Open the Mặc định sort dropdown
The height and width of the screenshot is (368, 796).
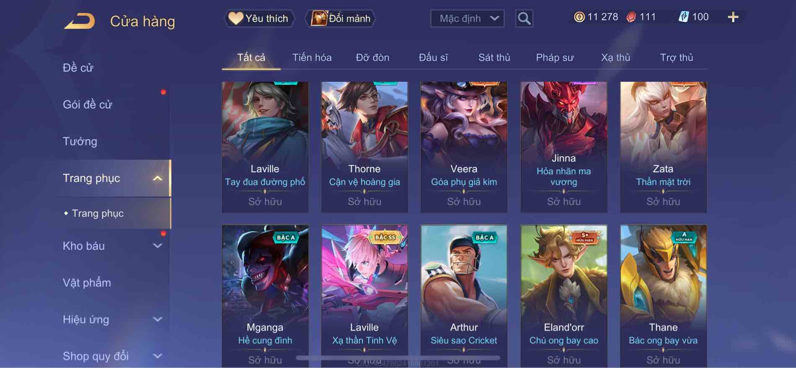pos(467,18)
